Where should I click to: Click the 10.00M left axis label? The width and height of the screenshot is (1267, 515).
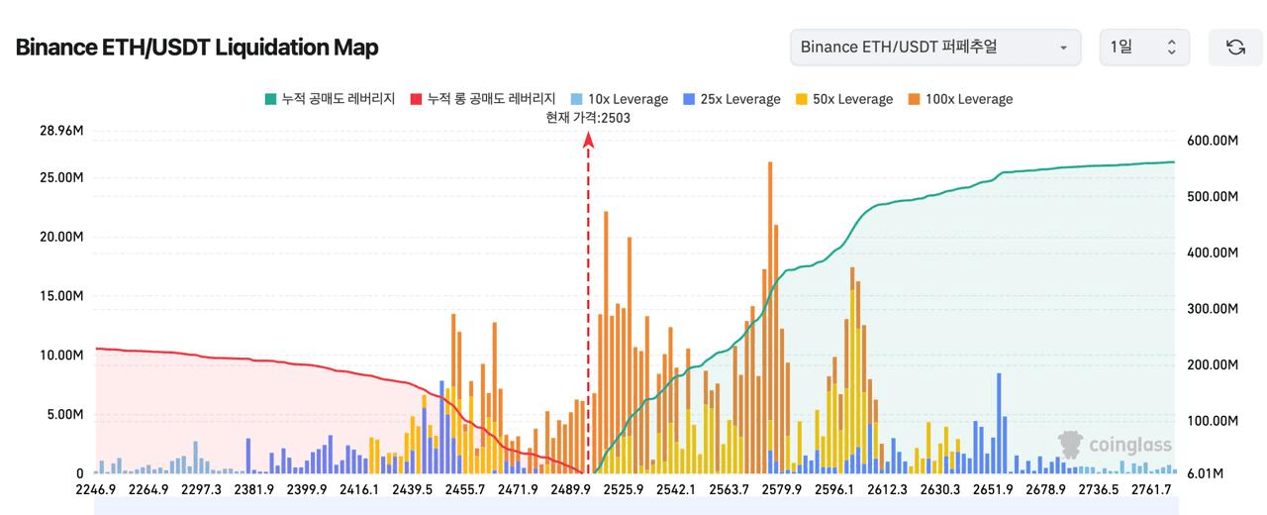pos(60,356)
